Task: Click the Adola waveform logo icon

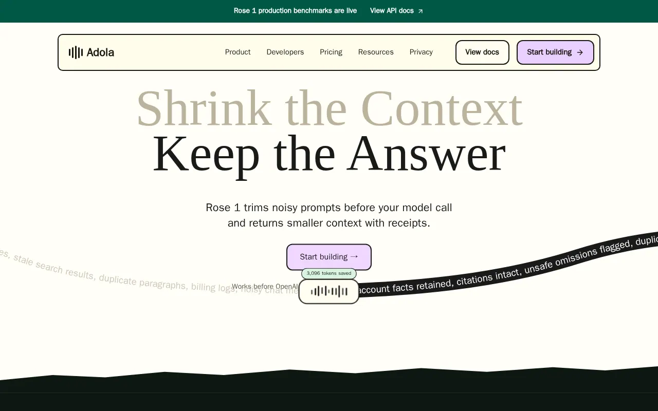Action: point(76,52)
